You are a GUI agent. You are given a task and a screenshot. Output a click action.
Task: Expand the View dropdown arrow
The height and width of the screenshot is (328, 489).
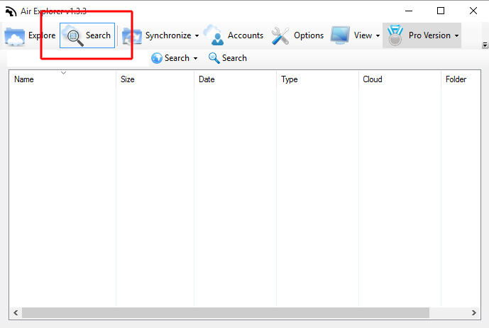378,36
